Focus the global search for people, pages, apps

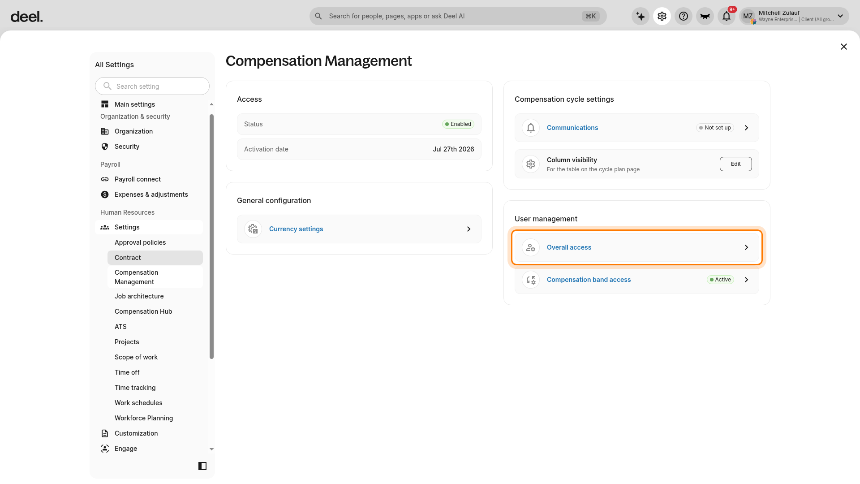(458, 16)
